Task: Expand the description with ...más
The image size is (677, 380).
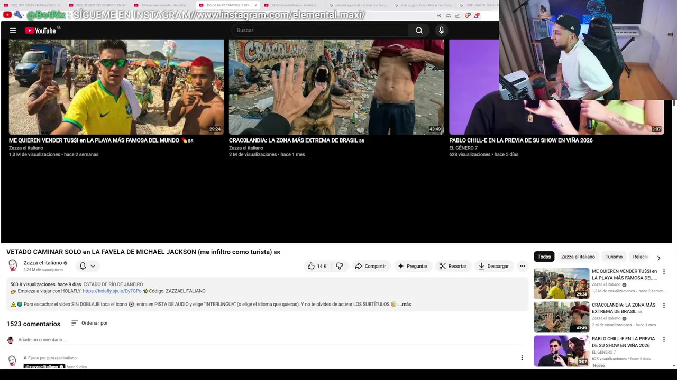Action: click(405, 305)
